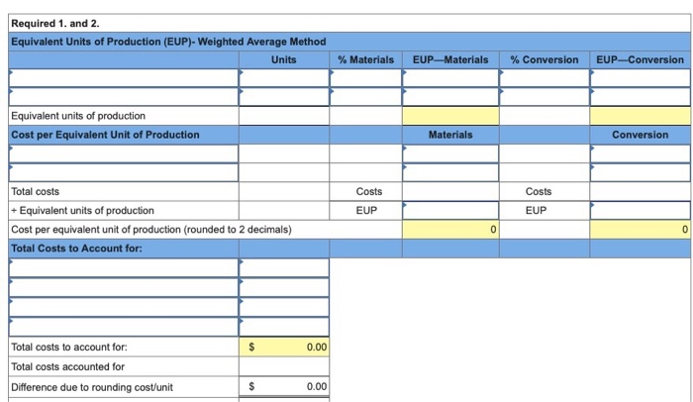Click the $ 0.00 Difference due to rounding cell
This screenshot has height=402, width=693.
[x=284, y=386]
